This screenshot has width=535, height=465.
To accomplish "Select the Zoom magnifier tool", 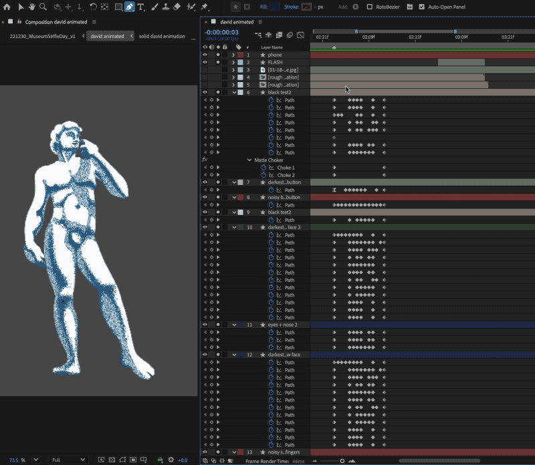I will pos(43,7).
